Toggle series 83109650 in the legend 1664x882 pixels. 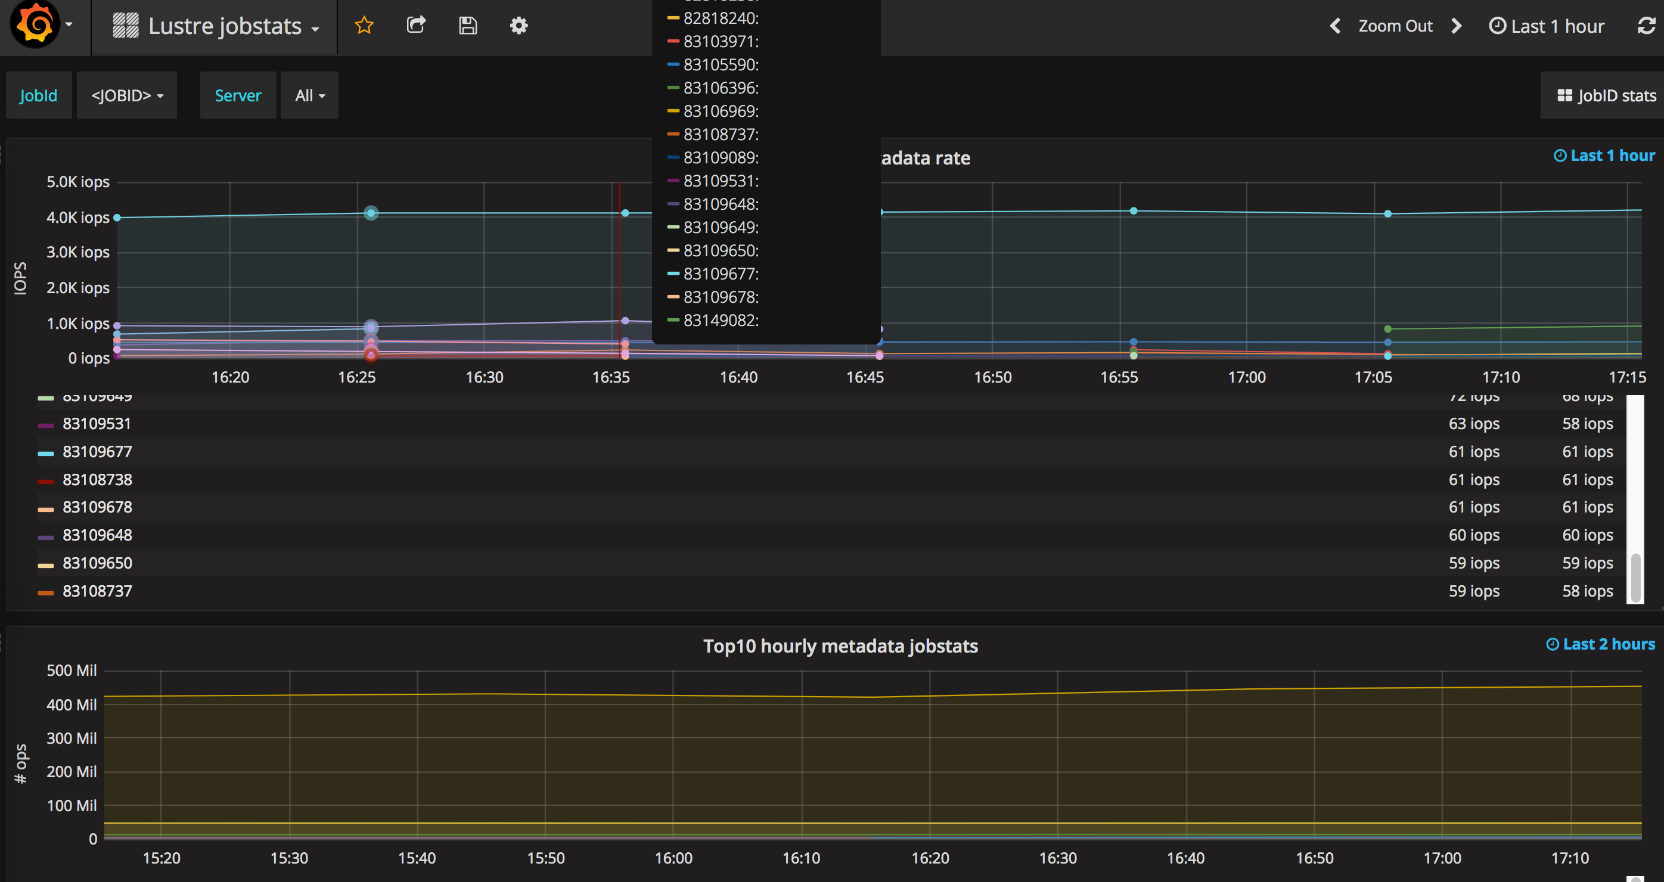coord(97,563)
